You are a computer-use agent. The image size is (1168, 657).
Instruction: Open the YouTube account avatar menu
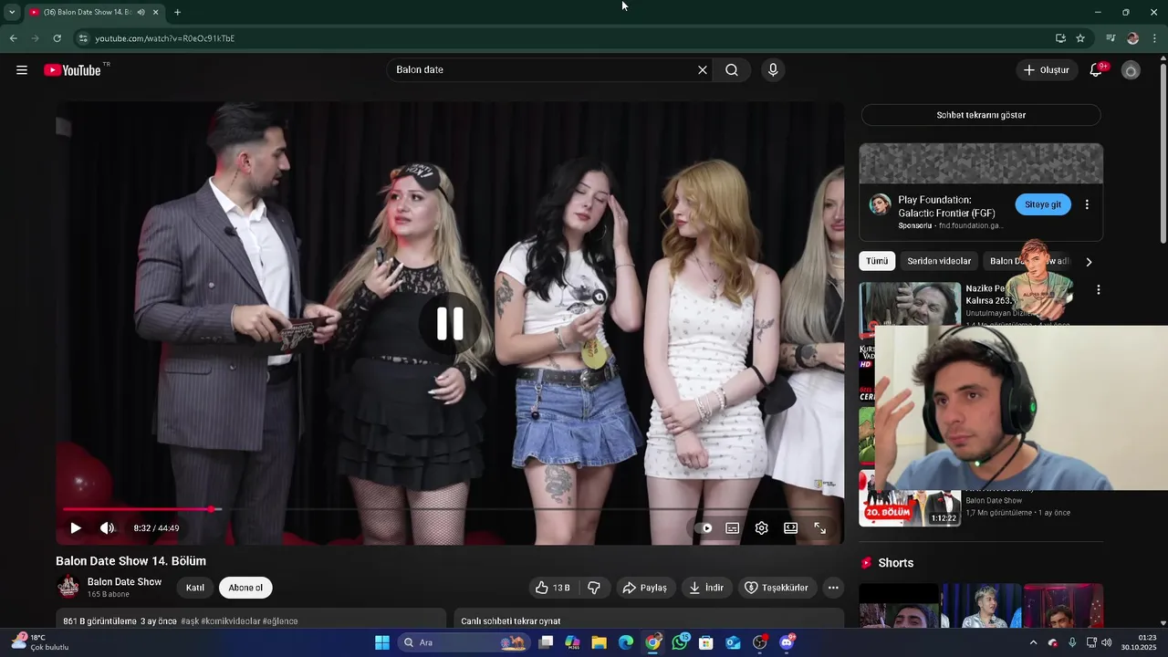pyautogui.click(x=1131, y=70)
